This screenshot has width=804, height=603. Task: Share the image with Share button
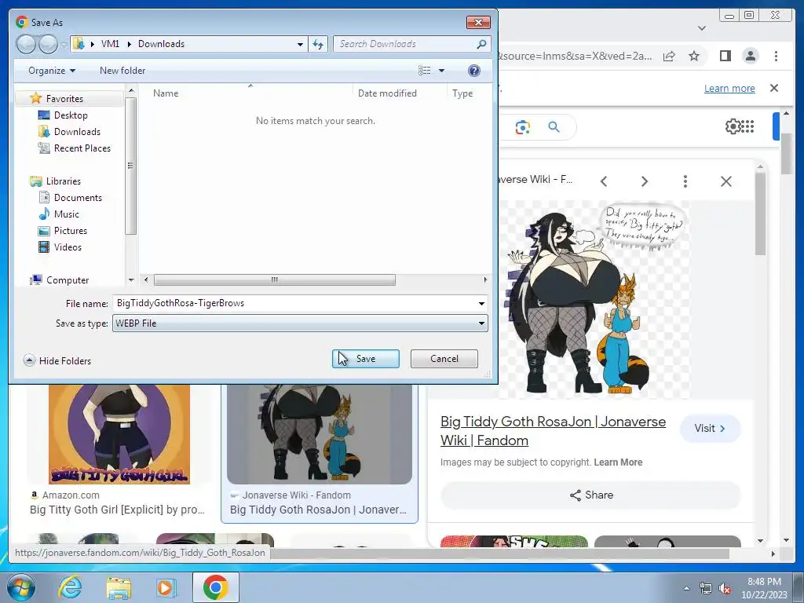click(591, 495)
